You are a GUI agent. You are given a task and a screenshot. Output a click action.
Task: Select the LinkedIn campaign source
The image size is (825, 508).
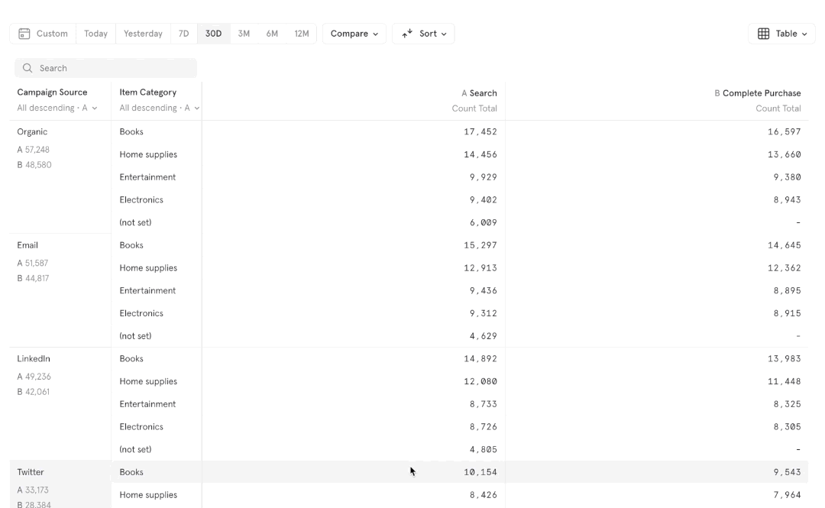34,359
